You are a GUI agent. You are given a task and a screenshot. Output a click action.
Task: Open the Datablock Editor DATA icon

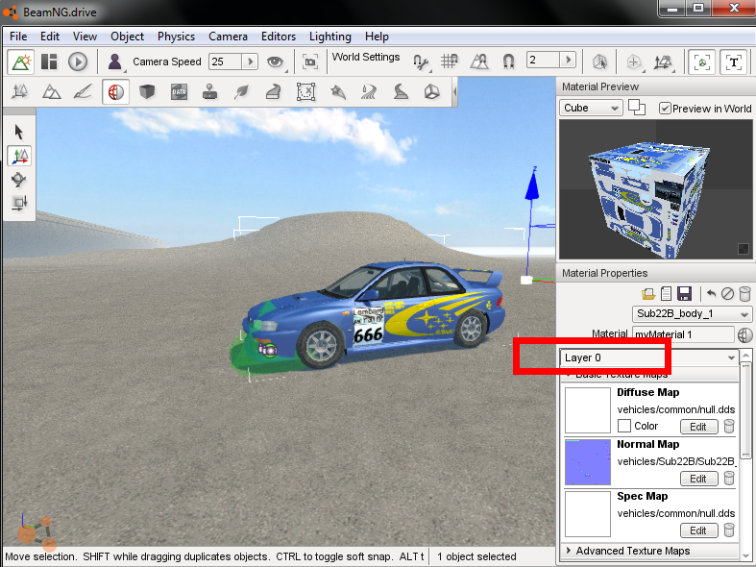point(179,91)
